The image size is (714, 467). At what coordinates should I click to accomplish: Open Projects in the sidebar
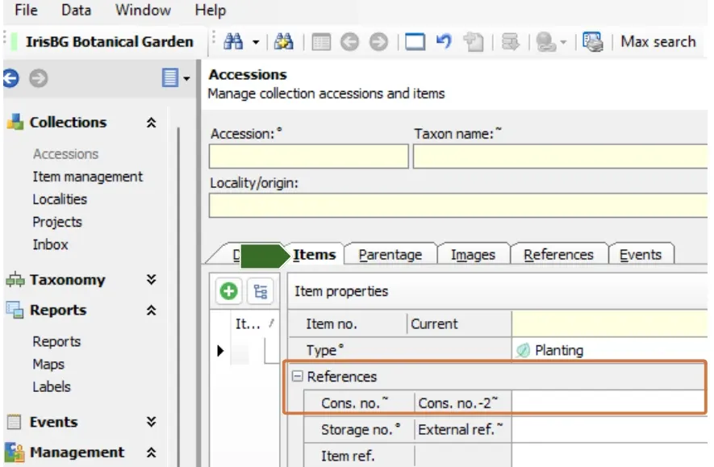coord(57,222)
